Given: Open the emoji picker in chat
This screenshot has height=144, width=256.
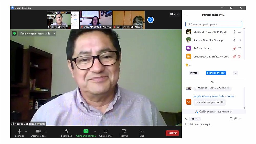Looking at the screenshot, I should 236,119.
